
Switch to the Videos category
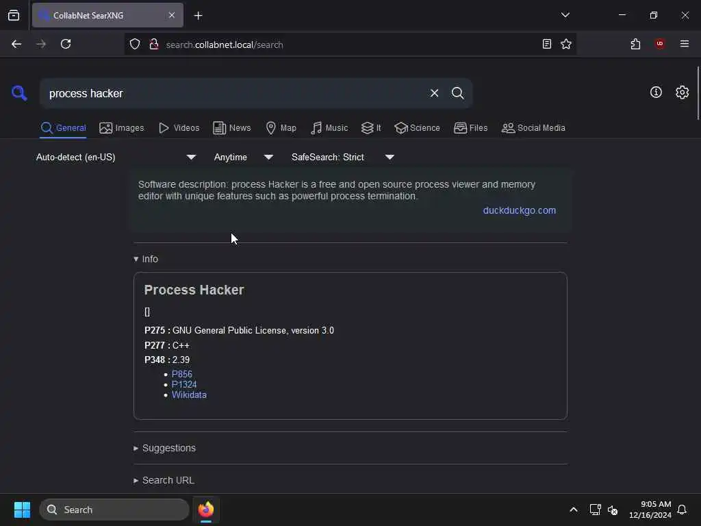pos(179,128)
